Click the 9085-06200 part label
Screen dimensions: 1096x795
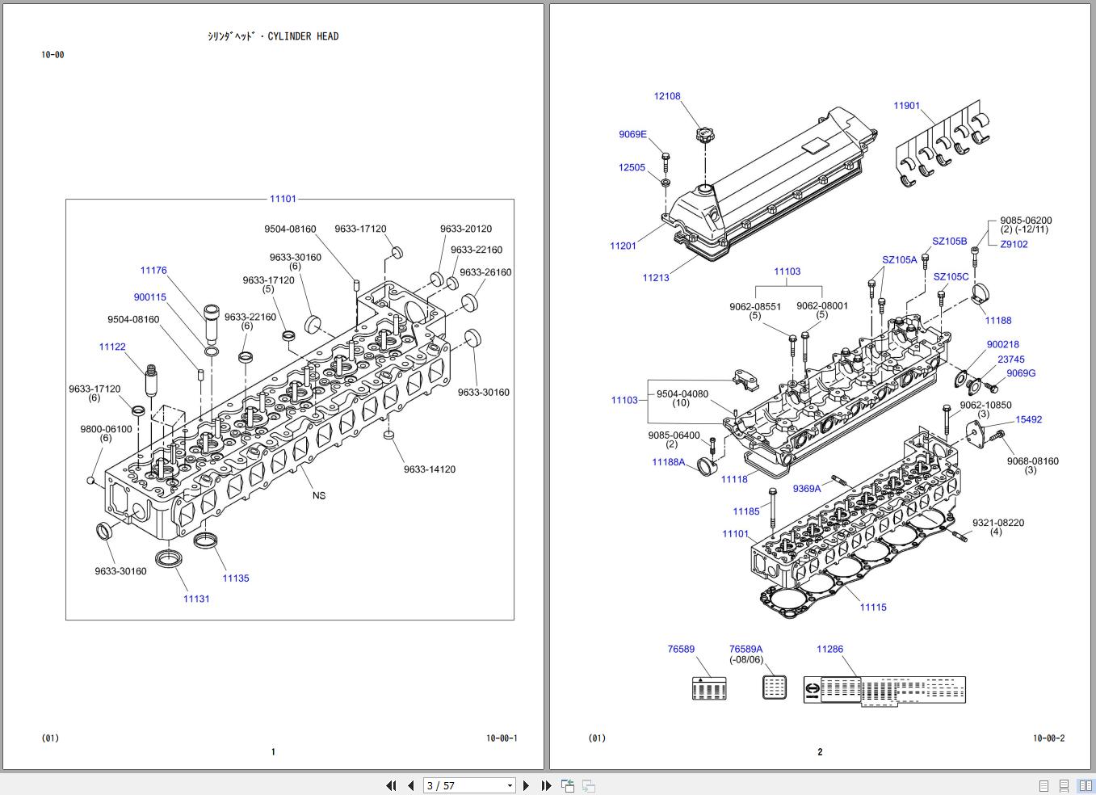[1026, 221]
